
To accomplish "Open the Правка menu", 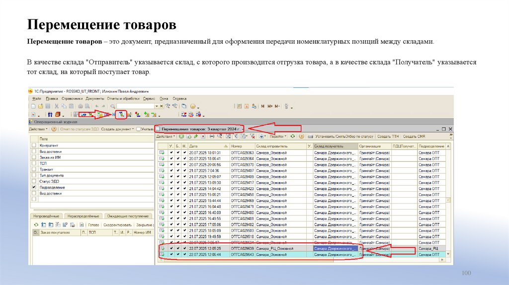I will point(52,99).
